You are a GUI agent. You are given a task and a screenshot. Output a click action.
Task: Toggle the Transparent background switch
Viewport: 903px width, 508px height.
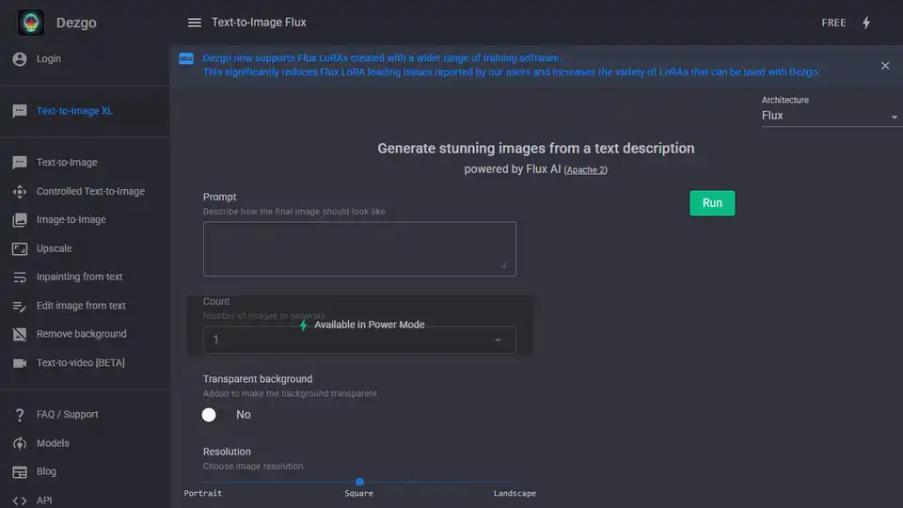pos(210,415)
